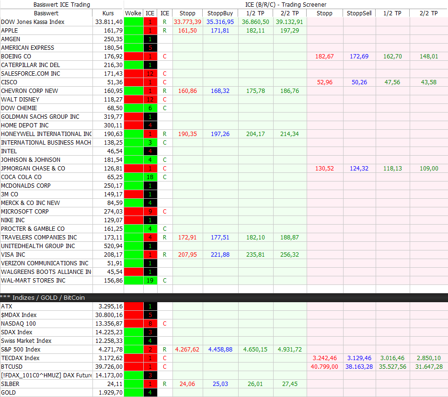The width and height of the screenshot is (448, 397).
Task: Select the DAX Future row name
Action: click(x=46, y=375)
